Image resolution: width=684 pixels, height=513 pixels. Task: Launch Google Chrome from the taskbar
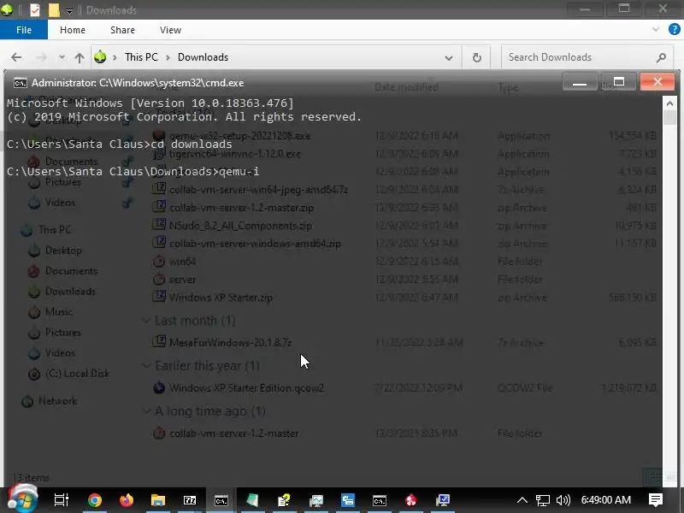(x=94, y=500)
